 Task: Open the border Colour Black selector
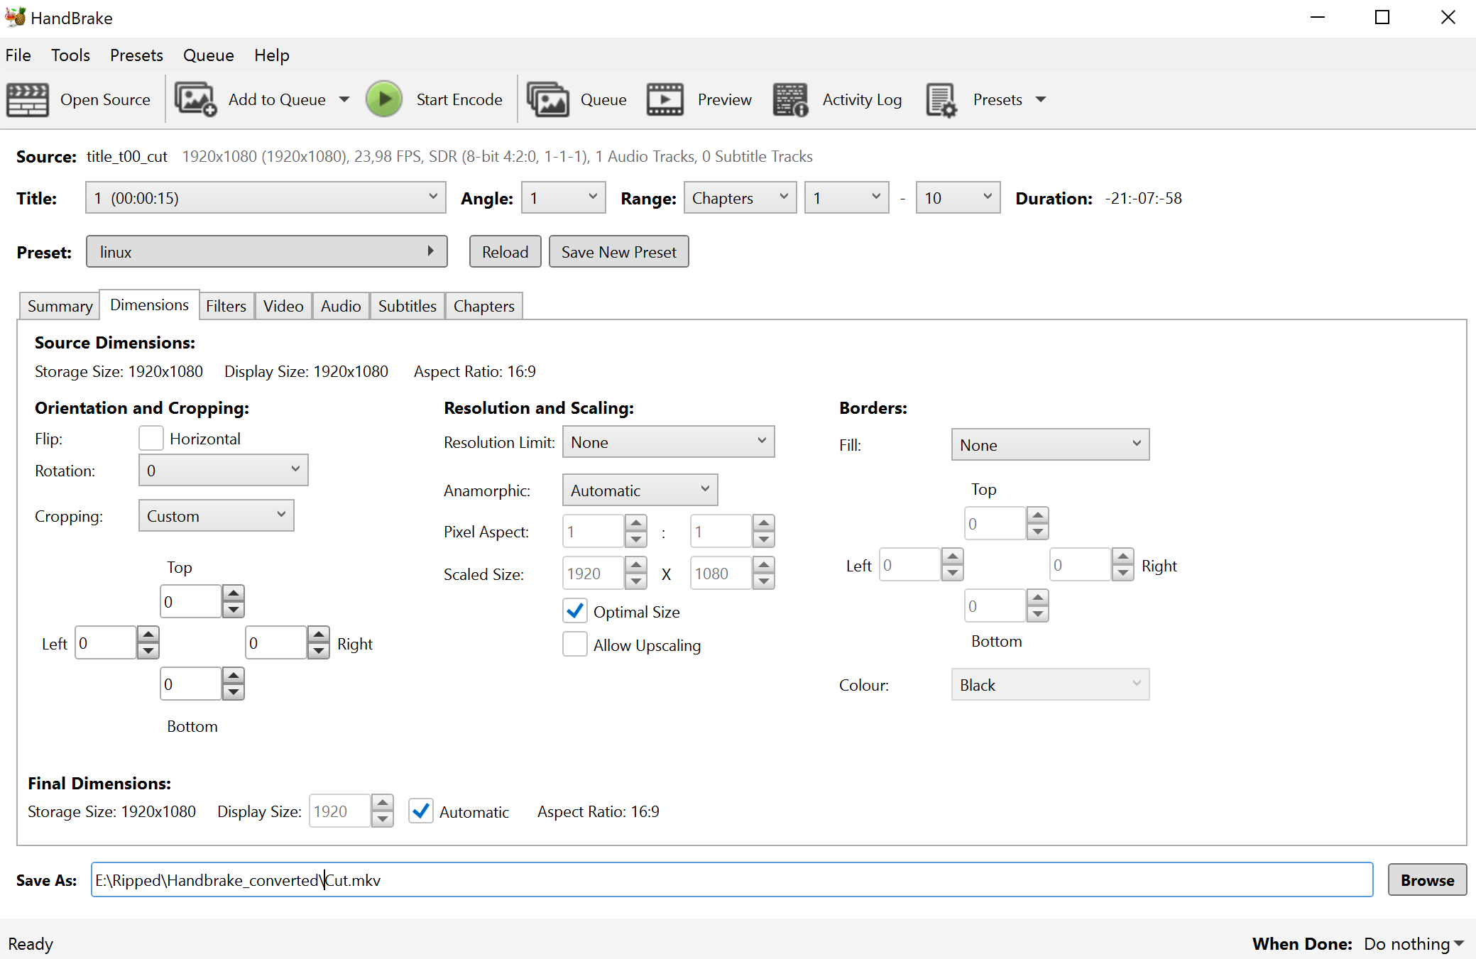(x=1049, y=685)
